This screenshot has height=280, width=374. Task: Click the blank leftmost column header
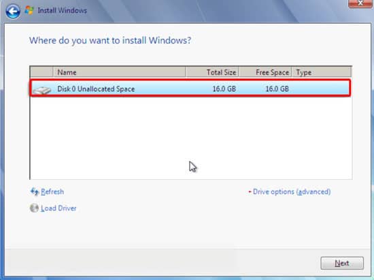coord(41,72)
